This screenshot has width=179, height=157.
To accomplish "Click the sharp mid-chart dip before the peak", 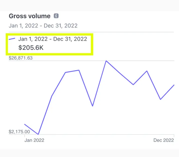I will coord(93,106).
